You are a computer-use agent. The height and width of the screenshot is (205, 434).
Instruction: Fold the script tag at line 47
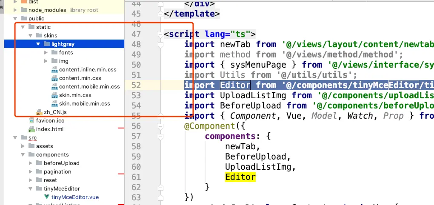160,34
